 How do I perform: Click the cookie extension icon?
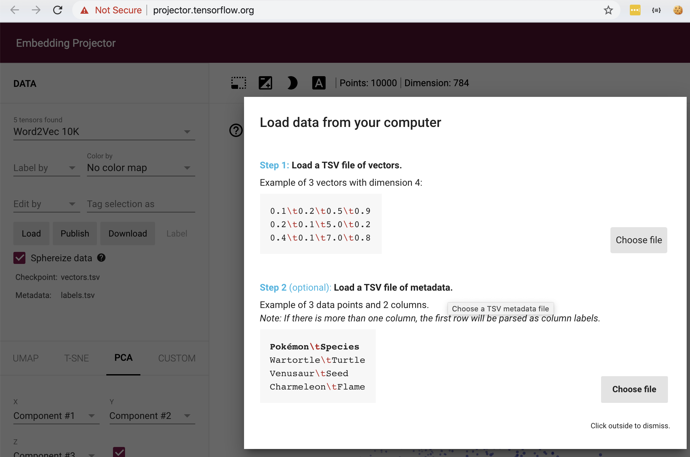click(x=678, y=10)
